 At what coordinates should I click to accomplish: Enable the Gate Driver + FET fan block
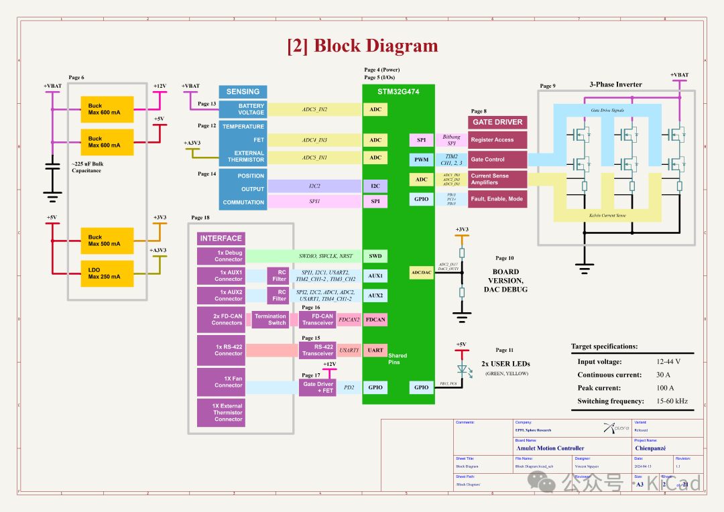click(317, 387)
